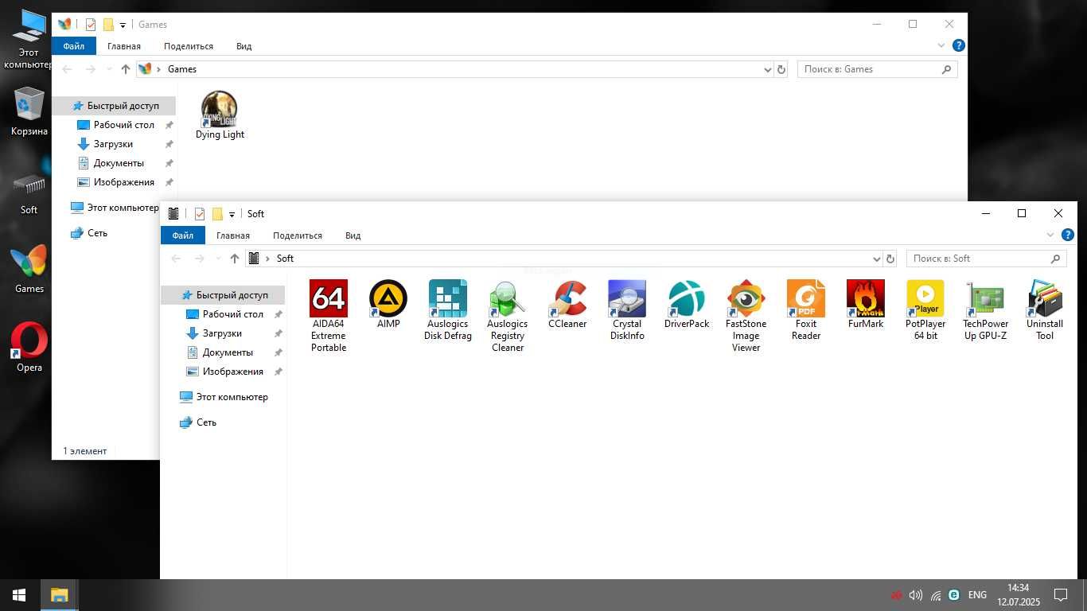Expand the ribbon in Games window
Viewport: 1087px width, 611px height.
pyautogui.click(x=941, y=46)
